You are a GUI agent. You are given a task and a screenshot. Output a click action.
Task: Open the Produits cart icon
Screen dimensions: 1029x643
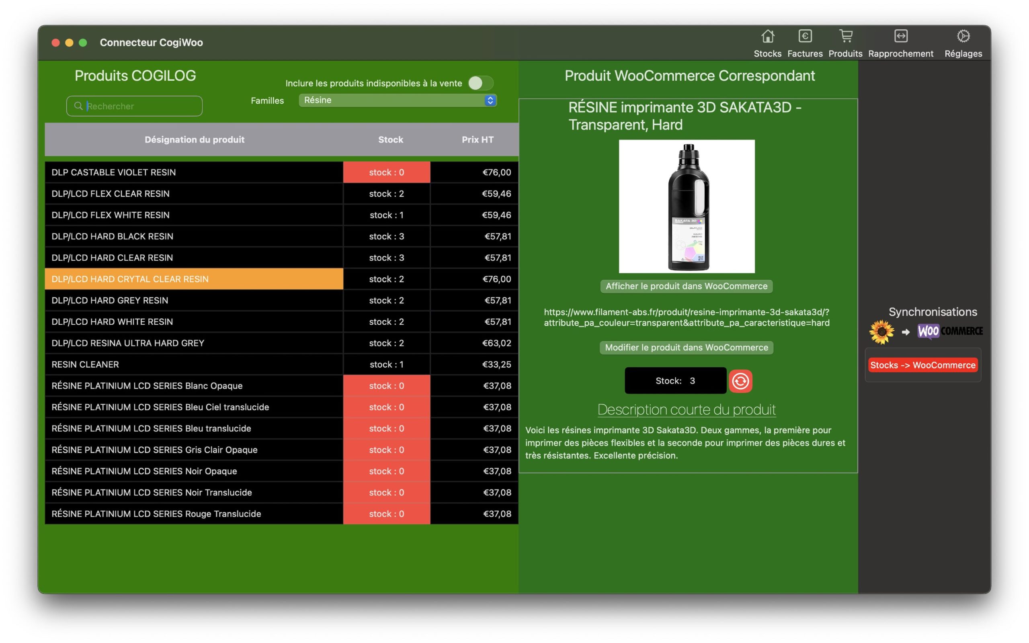[846, 37]
